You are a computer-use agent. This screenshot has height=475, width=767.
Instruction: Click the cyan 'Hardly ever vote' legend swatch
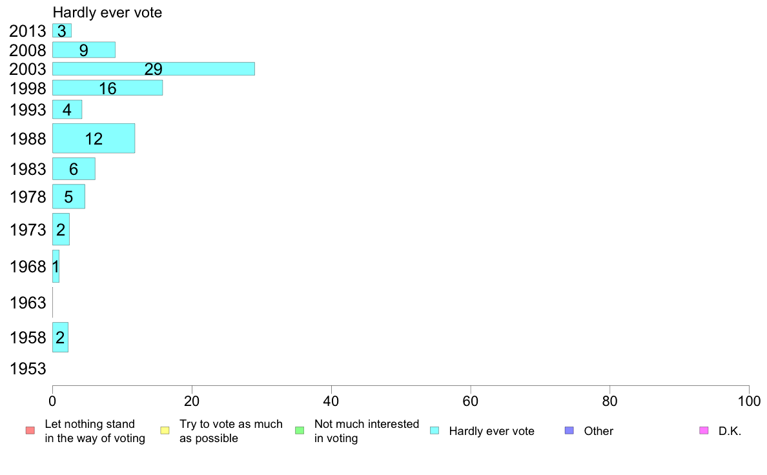(435, 430)
